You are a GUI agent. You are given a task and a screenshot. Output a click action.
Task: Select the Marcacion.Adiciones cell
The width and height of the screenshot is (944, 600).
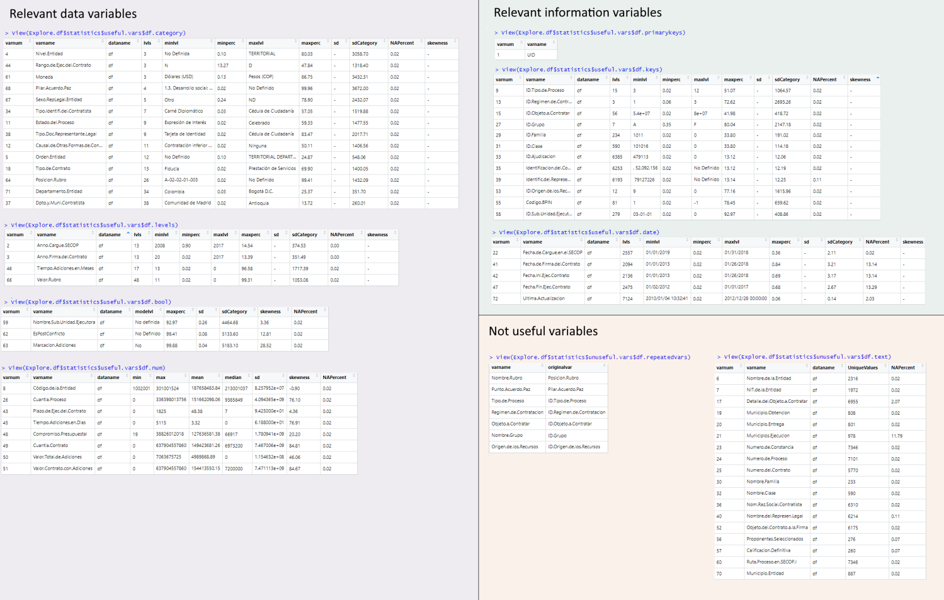(x=54, y=345)
